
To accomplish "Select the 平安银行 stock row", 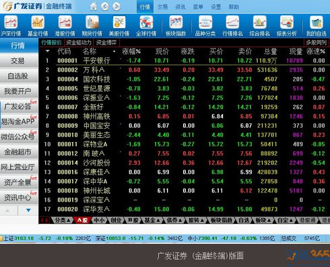I will 184,61.
